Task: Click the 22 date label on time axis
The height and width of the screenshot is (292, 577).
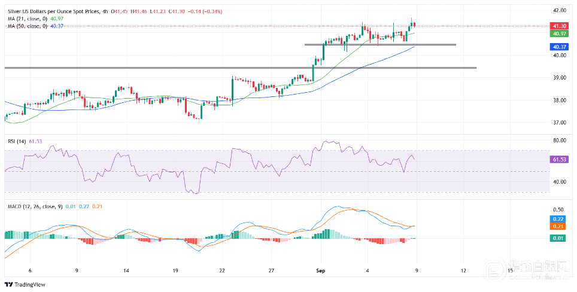Action: coord(222,270)
